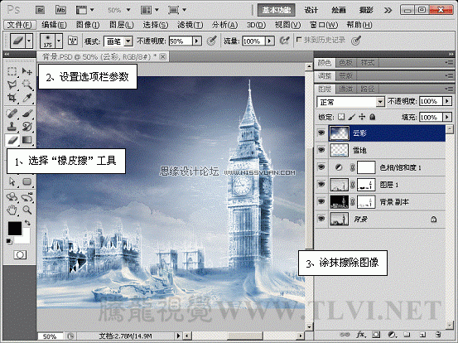
Task: Open the 编辑(E) menu
Action: 54,25
